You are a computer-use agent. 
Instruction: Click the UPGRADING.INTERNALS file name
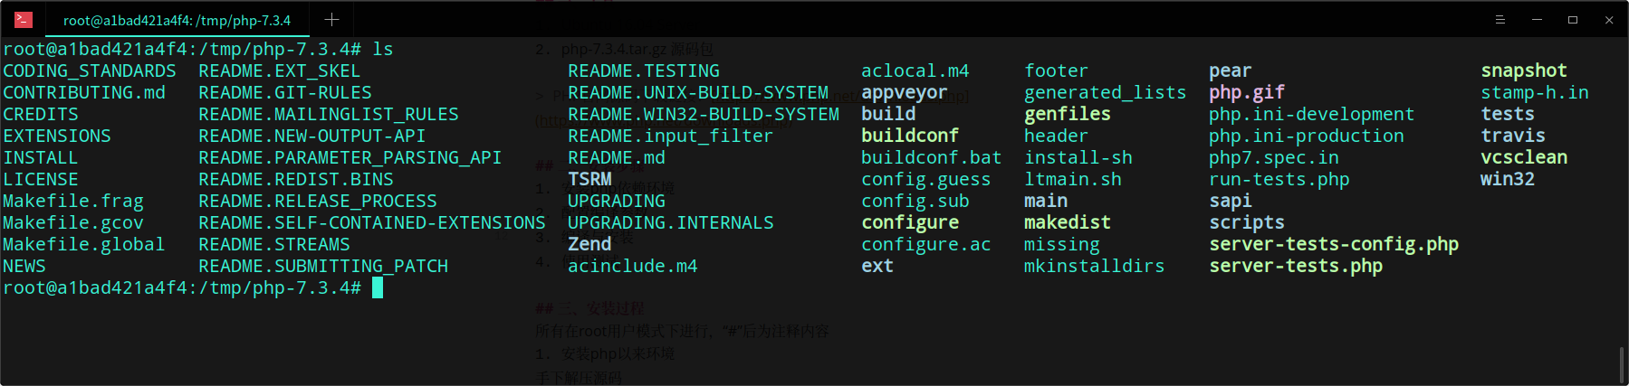tap(670, 222)
